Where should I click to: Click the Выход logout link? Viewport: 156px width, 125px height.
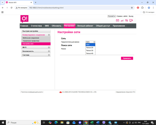coord(131,16)
